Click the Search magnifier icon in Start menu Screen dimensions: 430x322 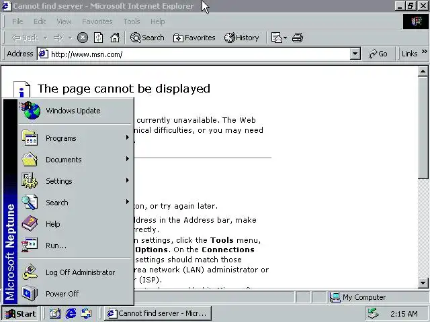[30, 202]
